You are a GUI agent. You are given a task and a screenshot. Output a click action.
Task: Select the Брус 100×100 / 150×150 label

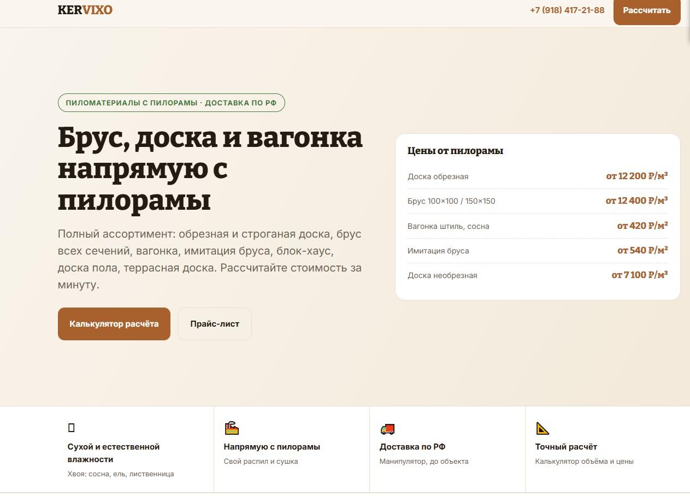pyautogui.click(x=451, y=201)
